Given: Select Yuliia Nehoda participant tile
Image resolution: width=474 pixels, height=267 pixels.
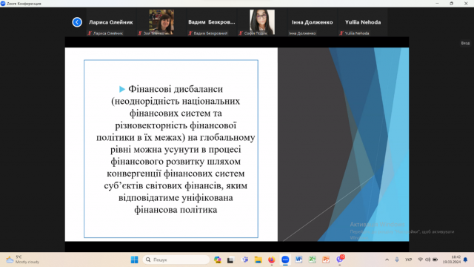Looking at the screenshot, I should pyautogui.click(x=363, y=22).
